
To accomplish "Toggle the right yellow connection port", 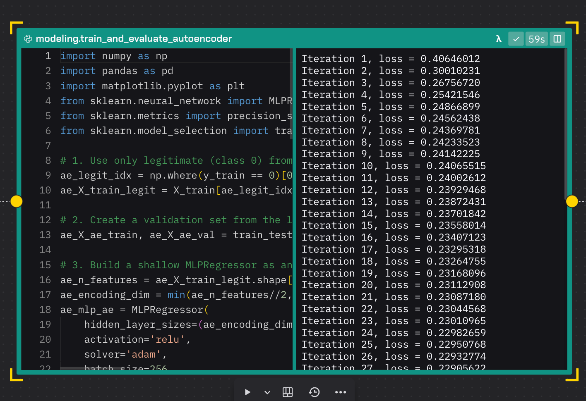I will (572, 201).
